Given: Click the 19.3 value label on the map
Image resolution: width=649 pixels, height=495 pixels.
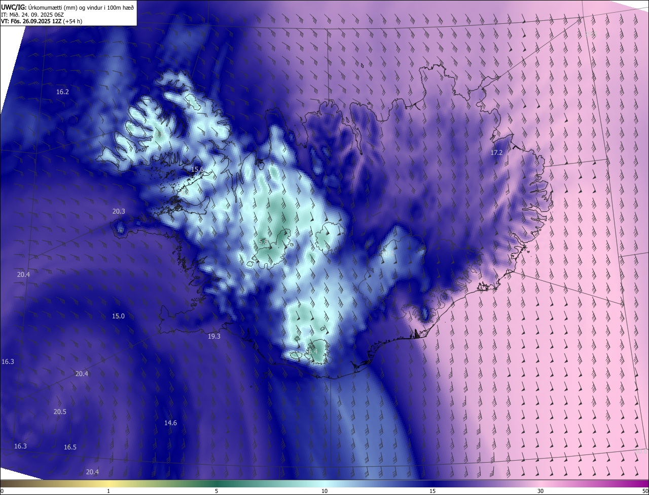Looking at the screenshot, I should [214, 336].
